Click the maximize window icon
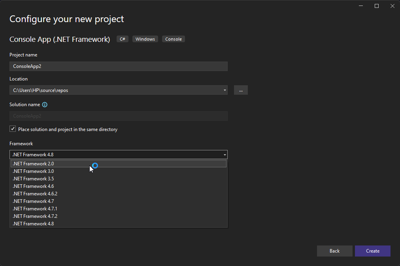 tap(376, 6)
